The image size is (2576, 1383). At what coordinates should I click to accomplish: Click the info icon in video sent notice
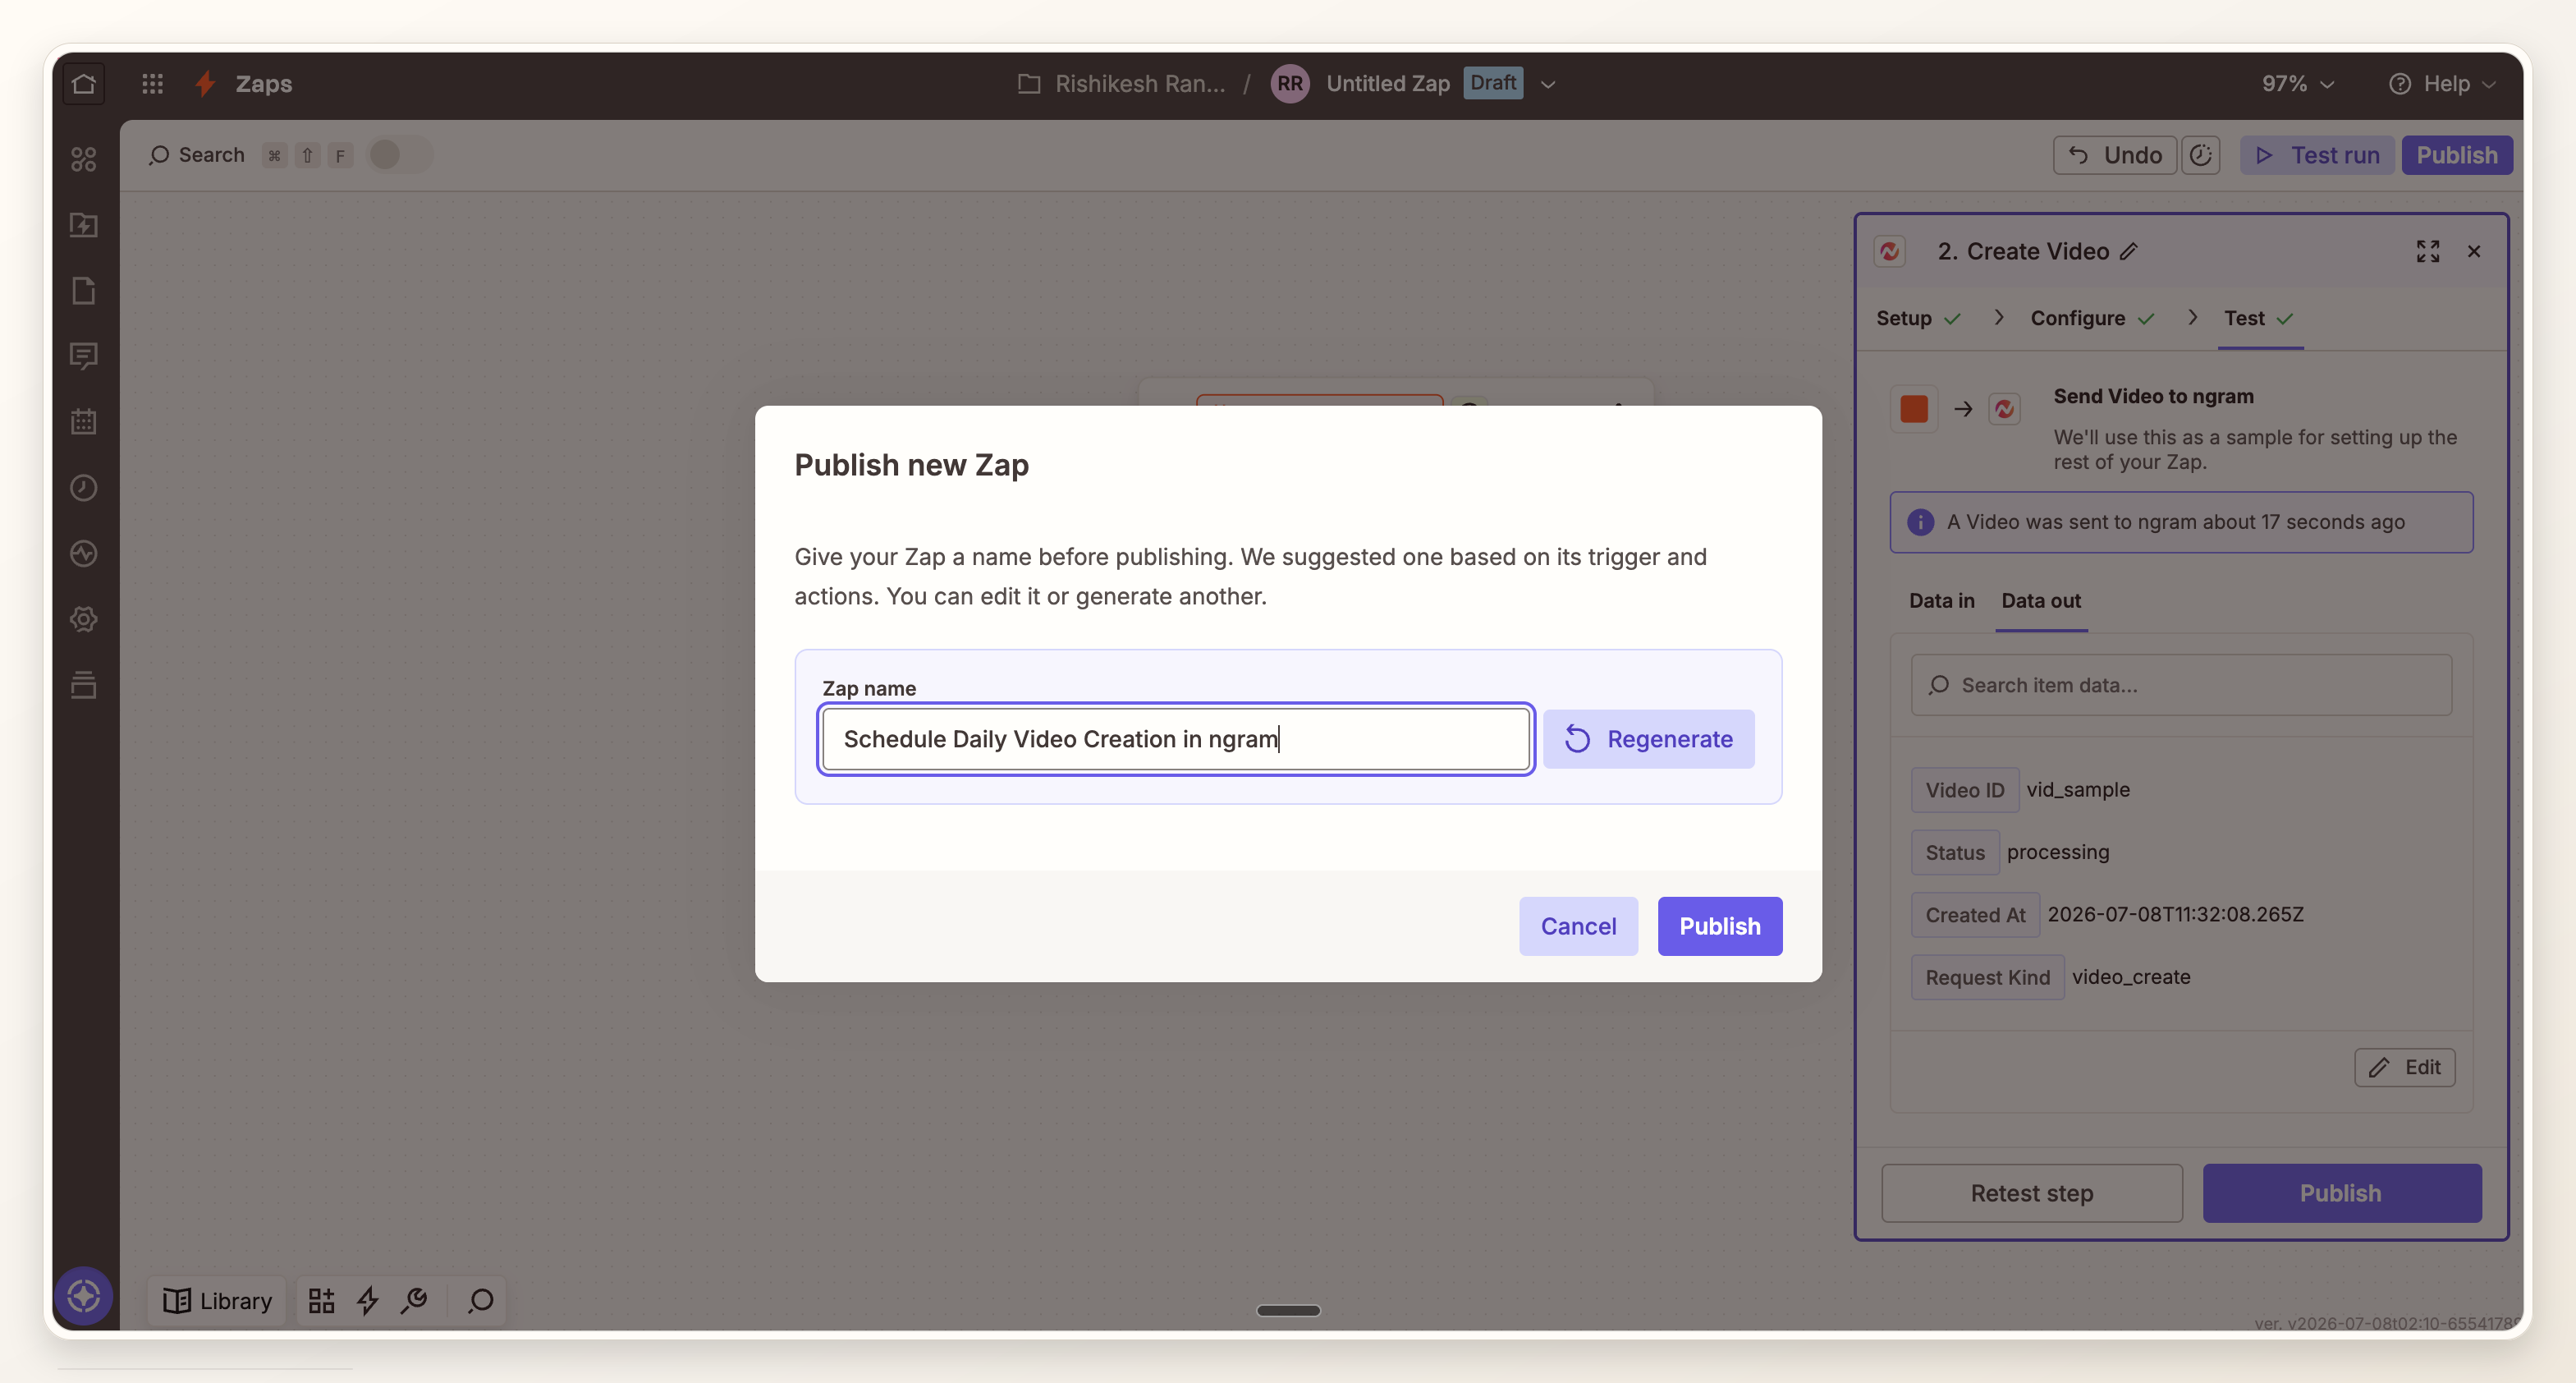click(x=1919, y=521)
